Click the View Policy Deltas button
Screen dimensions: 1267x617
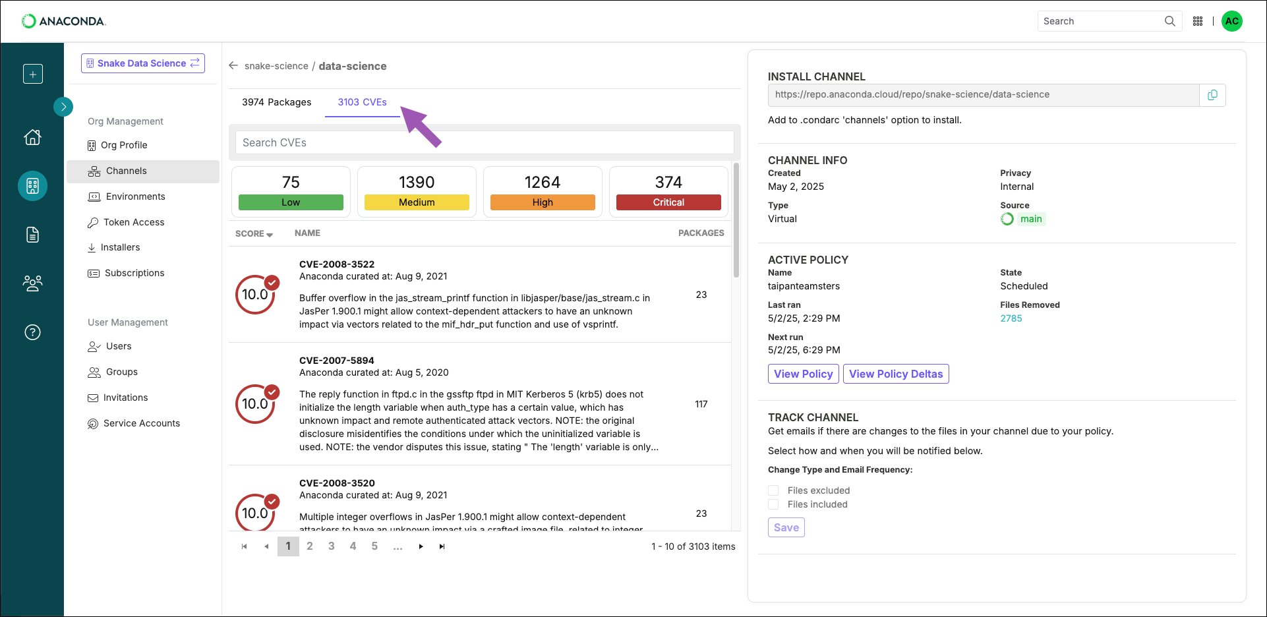pyautogui.click(x=896, y=374)
